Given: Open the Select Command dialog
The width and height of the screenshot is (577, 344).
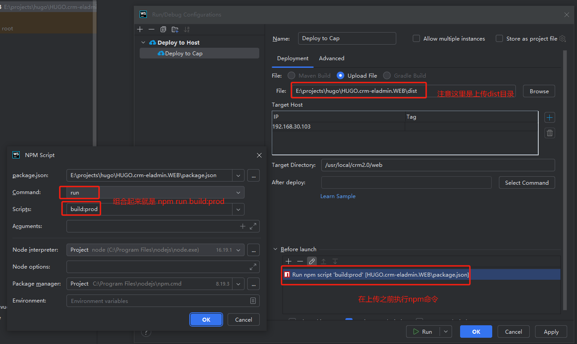Looking at the screenshot, I should (527, 182).
